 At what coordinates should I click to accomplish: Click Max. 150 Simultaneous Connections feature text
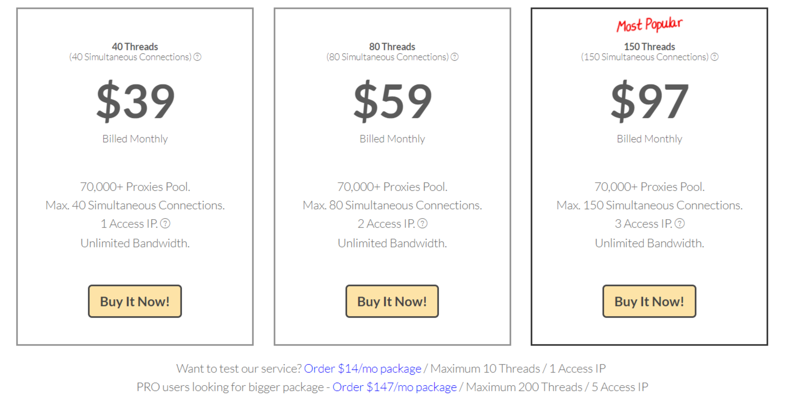650,205
